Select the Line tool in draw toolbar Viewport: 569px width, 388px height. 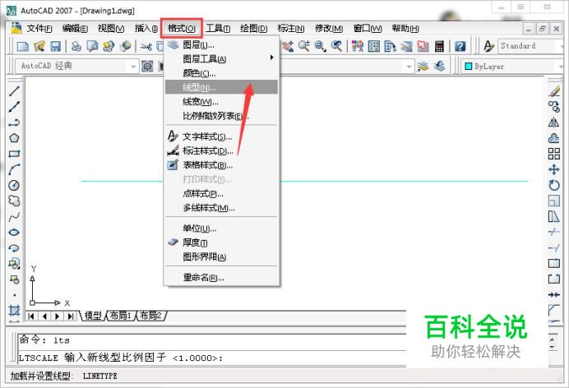click(x=14, y=91)
